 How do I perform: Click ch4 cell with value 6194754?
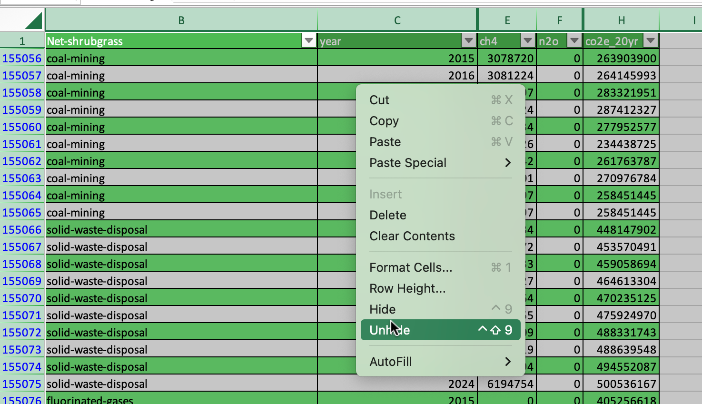coord(507,384)
